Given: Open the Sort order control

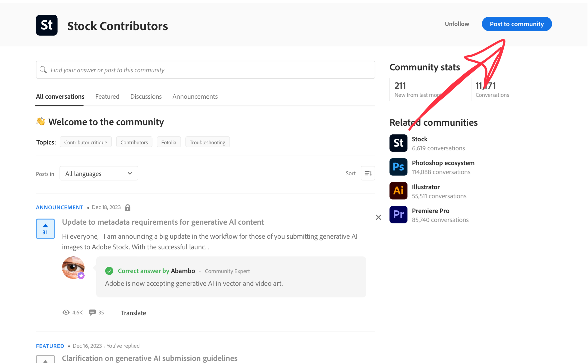Looking at the screenshot, I should click(x=368, y=173).
